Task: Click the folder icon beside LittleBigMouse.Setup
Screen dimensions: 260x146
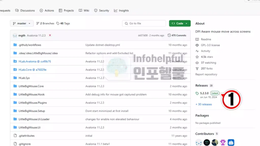Action: tap(15, 111)
